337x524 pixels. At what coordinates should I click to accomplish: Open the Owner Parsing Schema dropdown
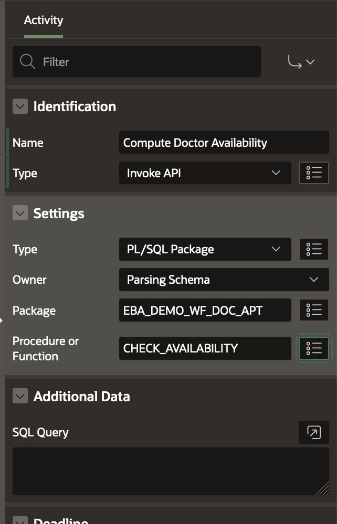point(224,280)
